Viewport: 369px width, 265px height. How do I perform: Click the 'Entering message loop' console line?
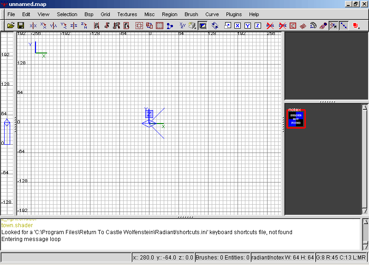(x=31, y=239)
